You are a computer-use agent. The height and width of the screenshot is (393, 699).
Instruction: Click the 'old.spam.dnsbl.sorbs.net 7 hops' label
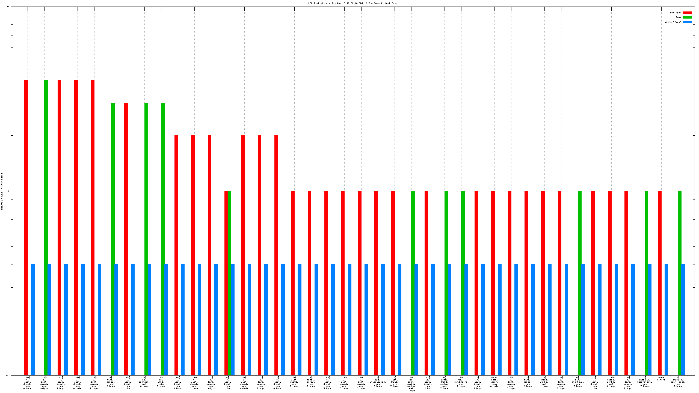coord(411,384)
